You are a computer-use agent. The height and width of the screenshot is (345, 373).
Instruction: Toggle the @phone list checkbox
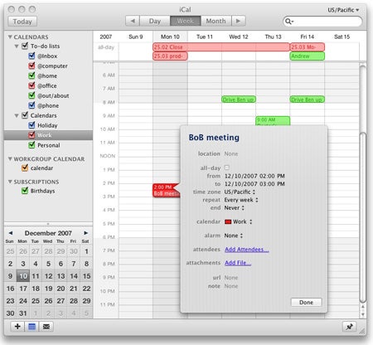pos(31,105)
